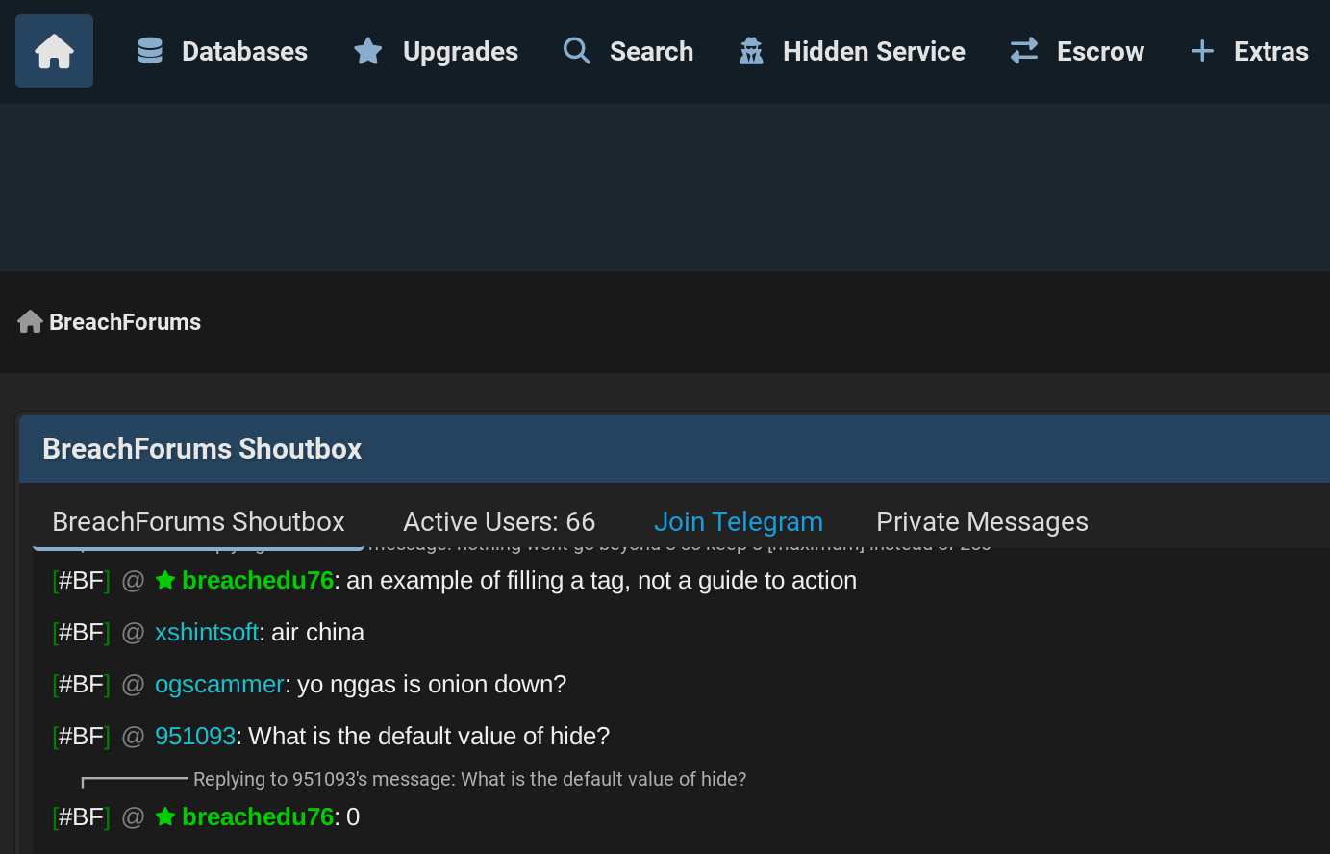Click the Upgrades star icon

[x=368, y=51]
